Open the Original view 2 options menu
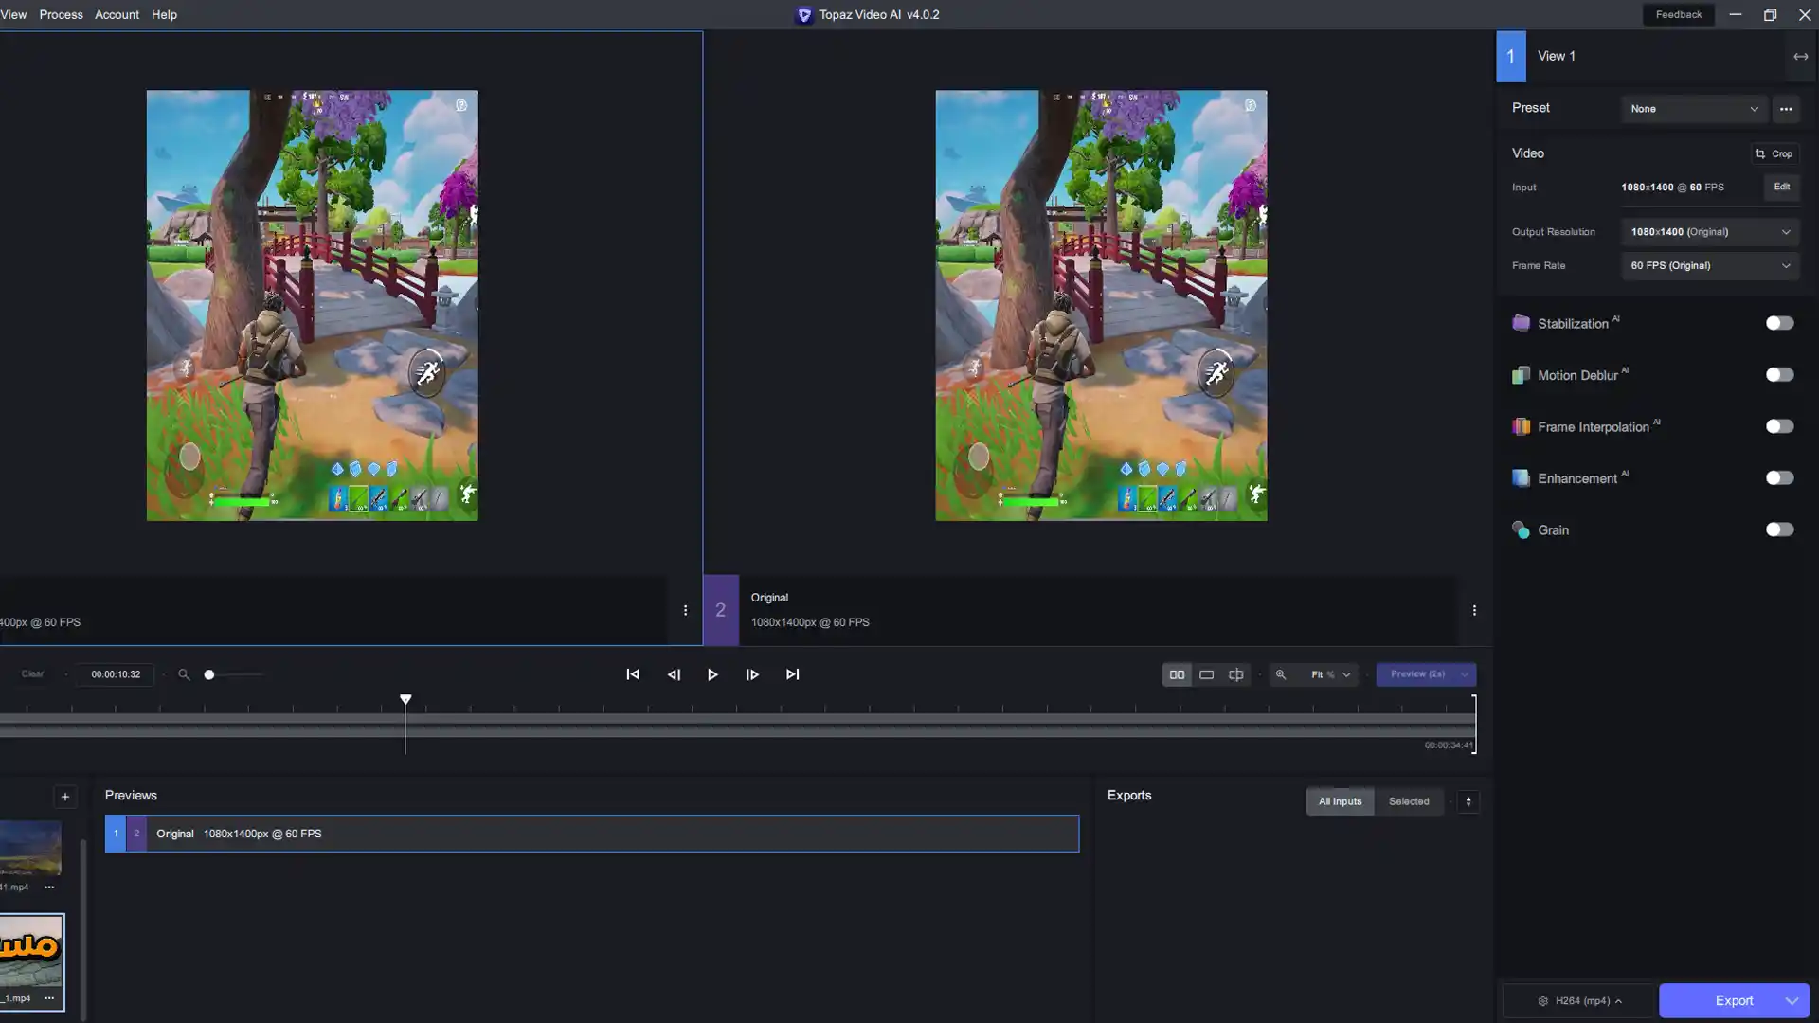 (1474, 610)
